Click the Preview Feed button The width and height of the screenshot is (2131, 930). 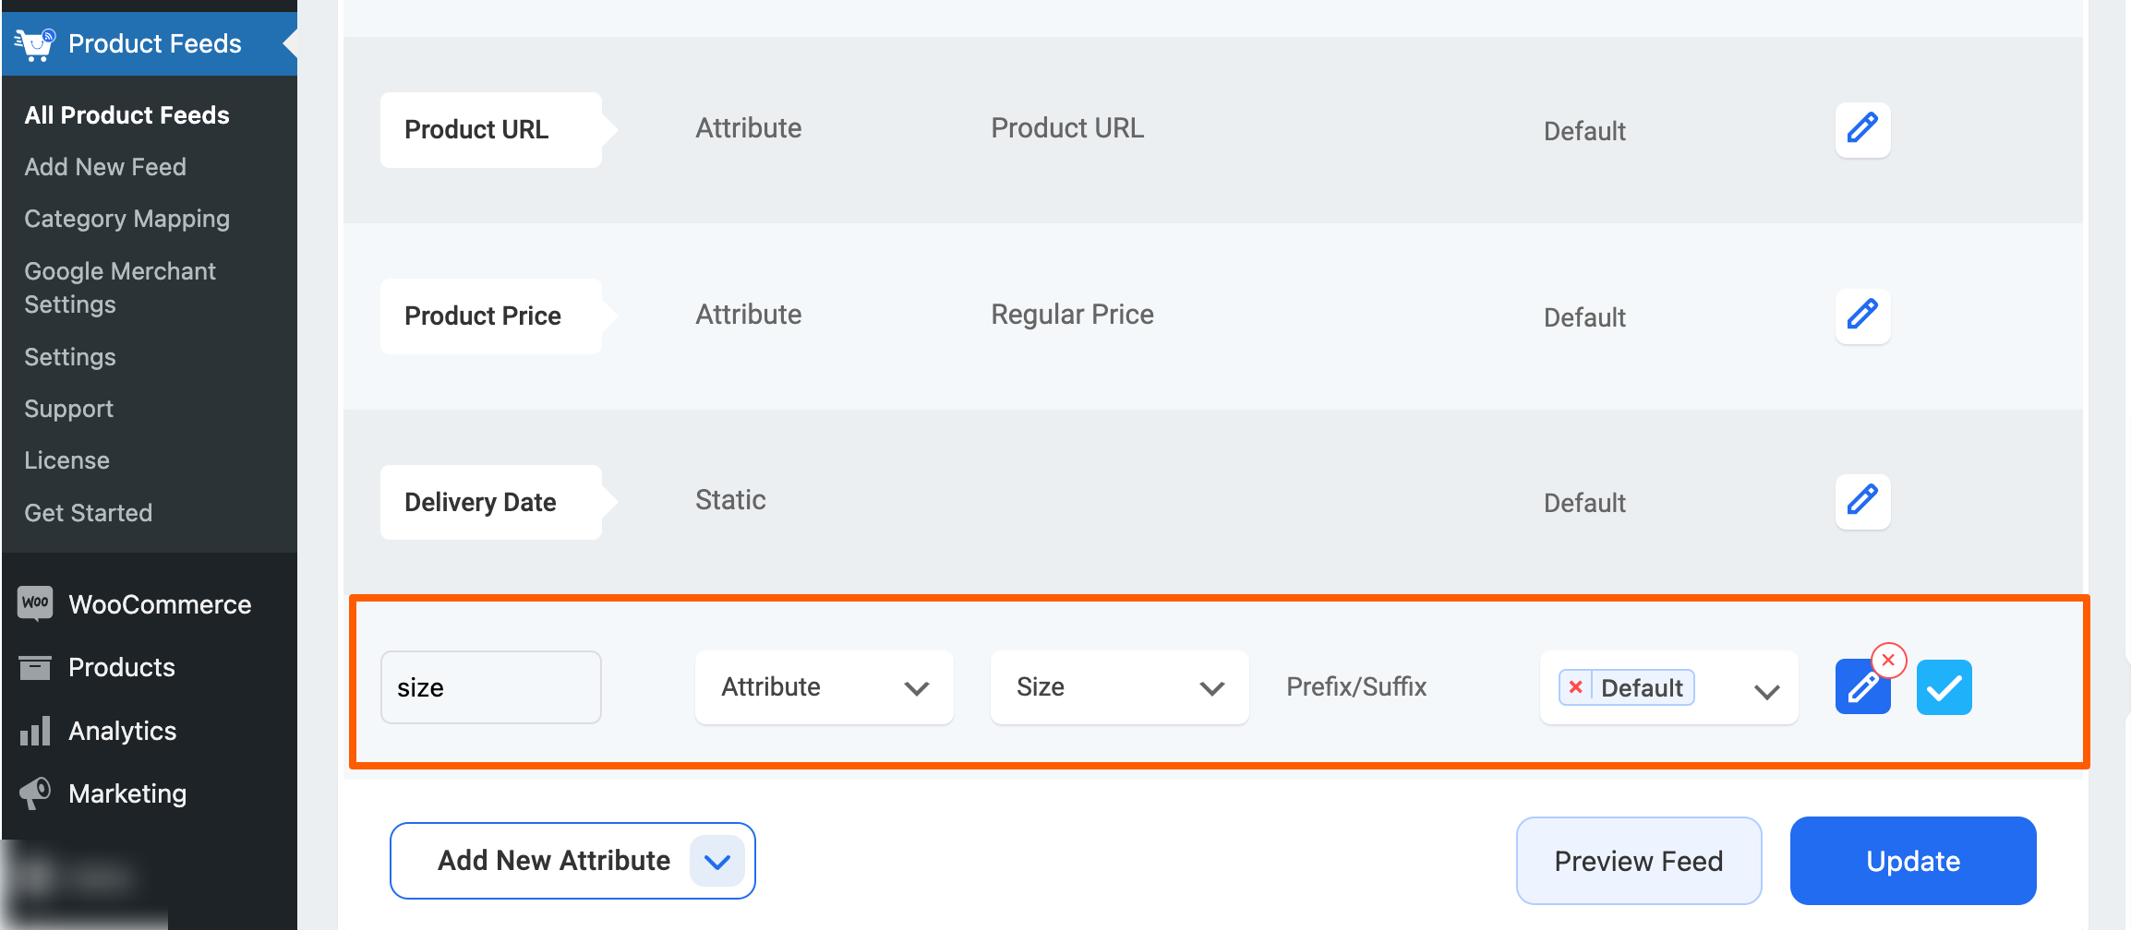tap(1639, 861)
